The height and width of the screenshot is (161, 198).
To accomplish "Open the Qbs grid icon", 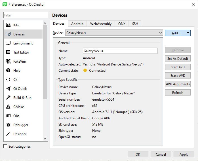I will (x=8, y=116).
